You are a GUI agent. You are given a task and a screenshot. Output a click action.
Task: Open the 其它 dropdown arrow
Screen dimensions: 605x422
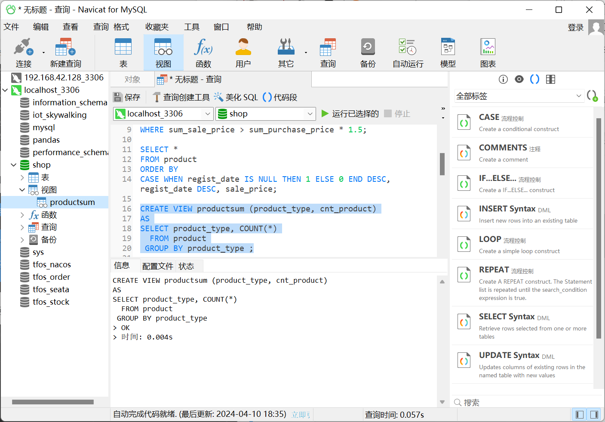coord(306,53)
